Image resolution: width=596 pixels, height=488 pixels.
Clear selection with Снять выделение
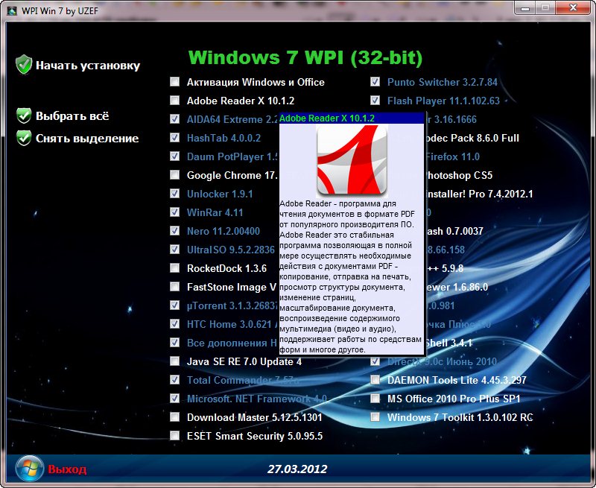(x=87, y=139)
